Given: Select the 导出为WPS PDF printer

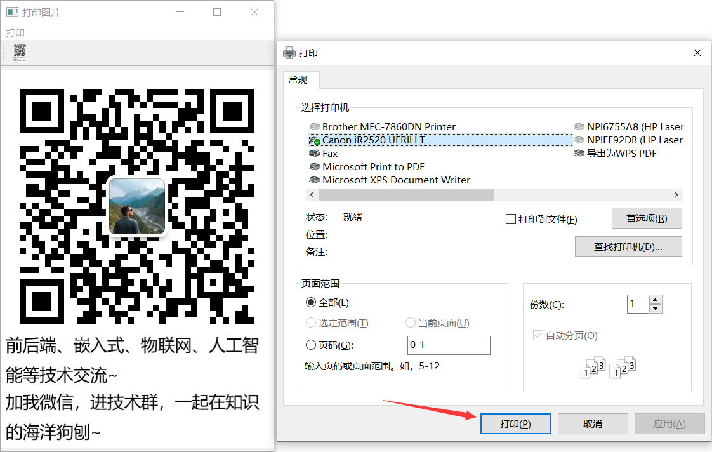Looking at the screenshot, I should coord(616,153).
